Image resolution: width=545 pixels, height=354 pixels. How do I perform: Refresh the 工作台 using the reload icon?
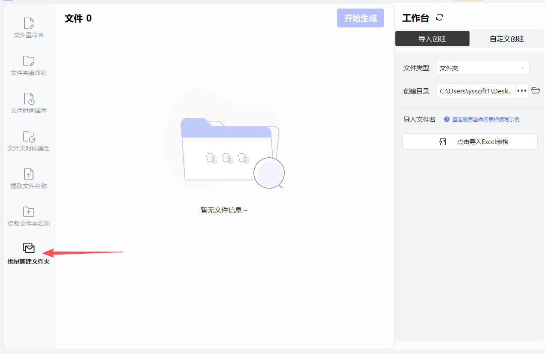[440, 18]
